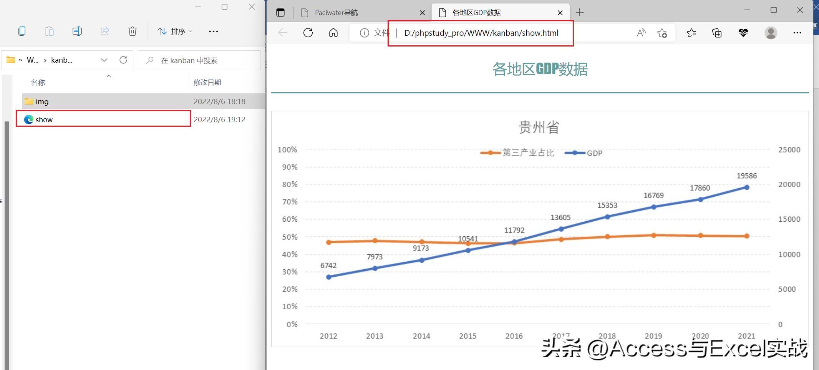This screenshot has width=819, height=370.
Task: Refresh the page in Edge
Action: [x=308, y=33]
